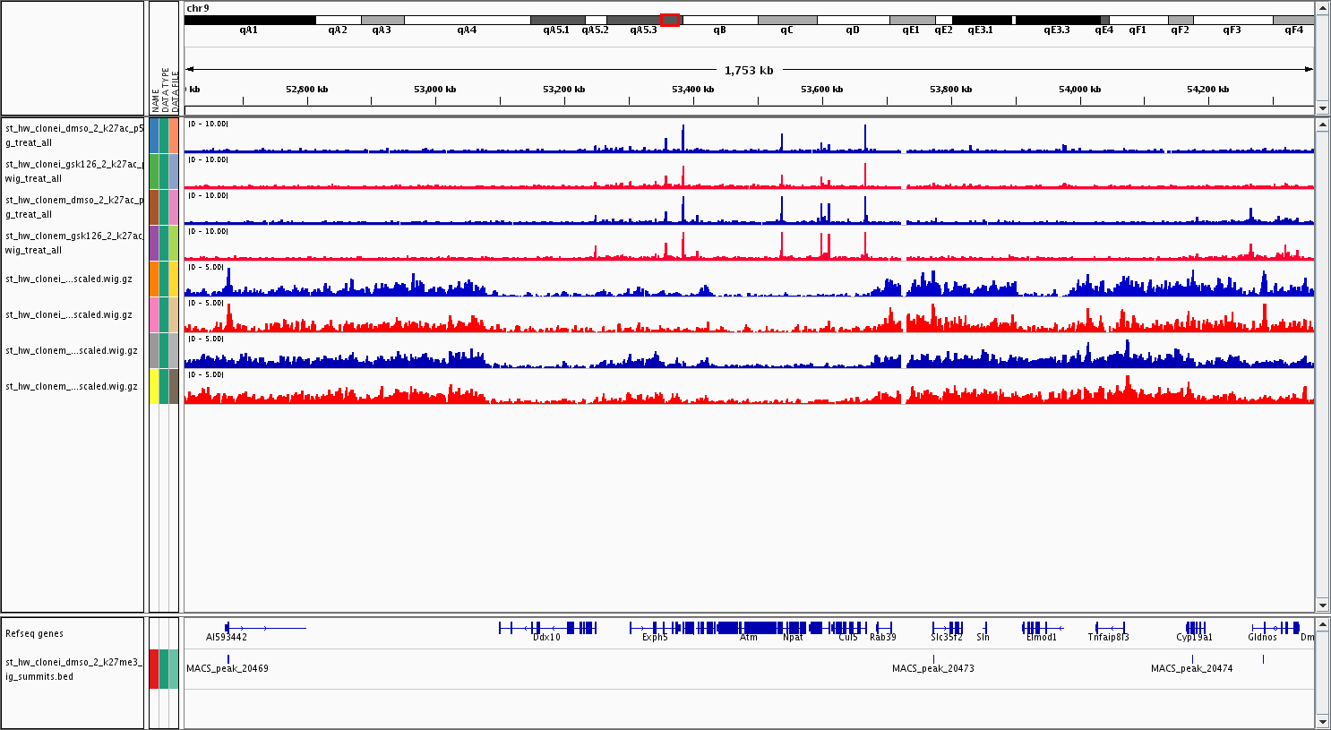The height and width of the screenshot is (730, 1331).
Task: Select the Refseq genes track label
Action: (x=35, y=633)
